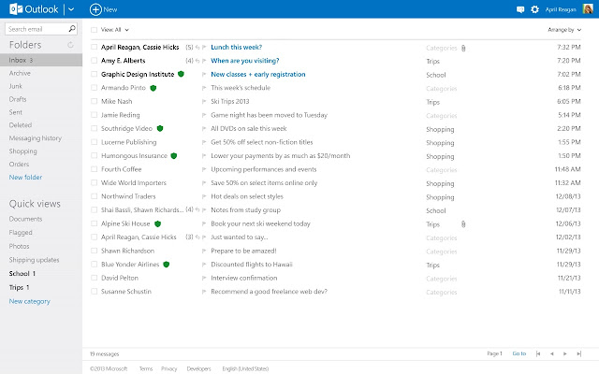Viewport: 599px width, 374px height.
Task: Open the settings gear icon
Action: click(534, 8)
